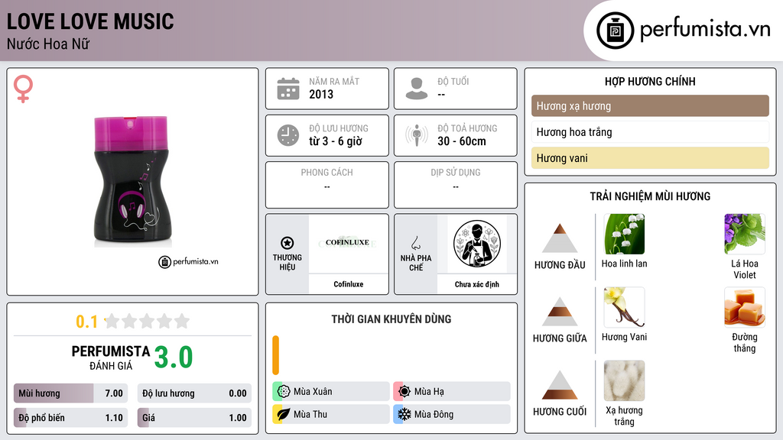Click the Giá 1.00 score bar
783x440 pixels.
click(x=194, y=418)
